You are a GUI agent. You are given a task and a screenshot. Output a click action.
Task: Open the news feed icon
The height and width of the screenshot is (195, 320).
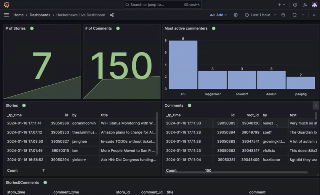[305, 5]
